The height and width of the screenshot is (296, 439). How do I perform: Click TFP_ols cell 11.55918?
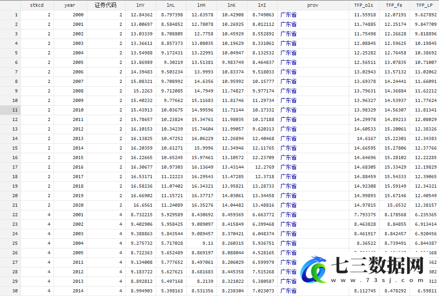pos(365,15)
